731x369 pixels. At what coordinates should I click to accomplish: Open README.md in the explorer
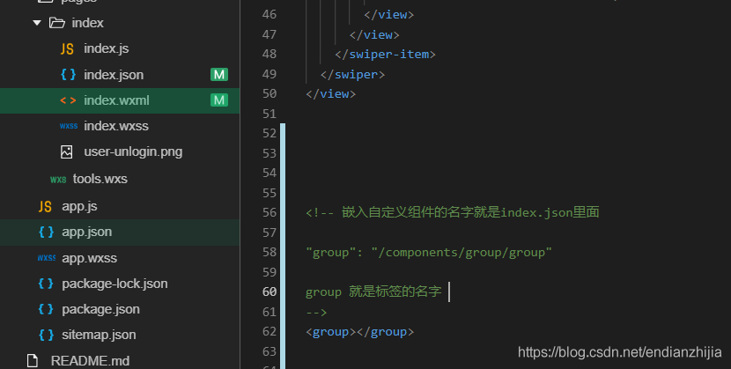(91, 361)
